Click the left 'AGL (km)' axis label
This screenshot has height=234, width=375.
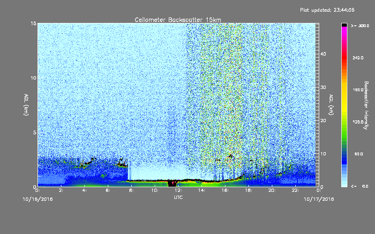coord(26,104)
